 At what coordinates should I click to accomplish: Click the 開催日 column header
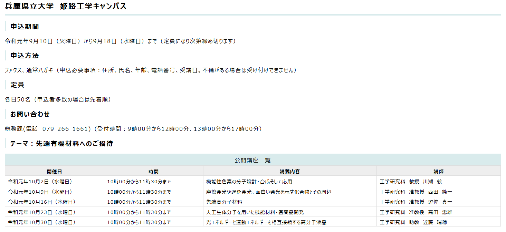coord(55,171)
